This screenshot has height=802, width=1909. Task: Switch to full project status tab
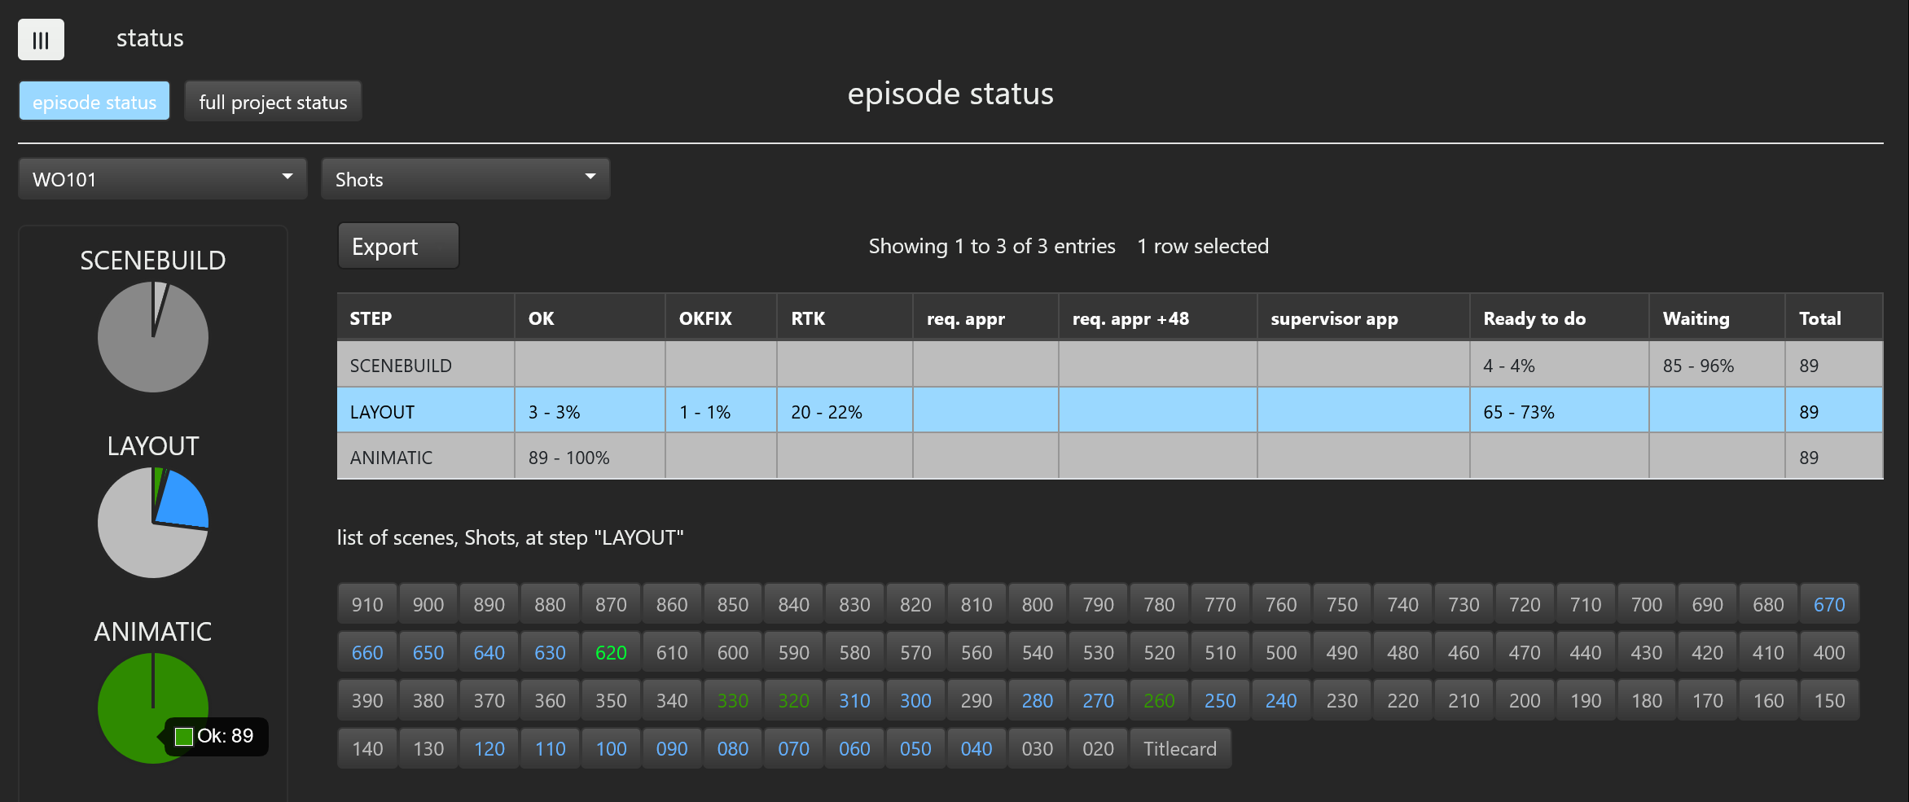pos(273,102)
